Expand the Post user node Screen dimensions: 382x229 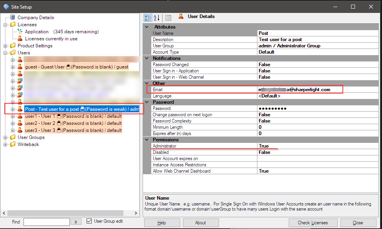pos(13,109)
